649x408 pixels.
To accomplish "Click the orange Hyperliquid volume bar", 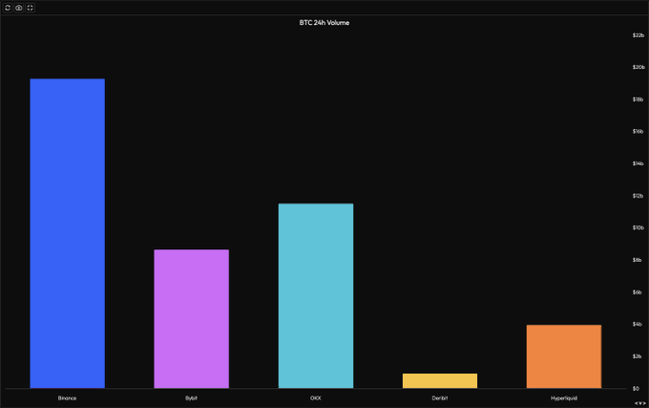I will click(564, 356).
